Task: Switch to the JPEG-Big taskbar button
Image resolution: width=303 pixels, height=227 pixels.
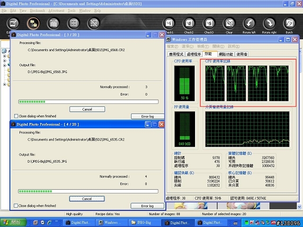Action: (145, 223)
